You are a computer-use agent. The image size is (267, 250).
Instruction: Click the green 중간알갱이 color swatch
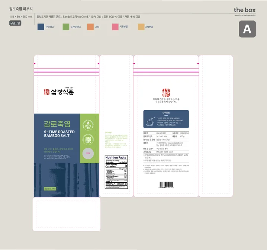[x=66, y=27]
